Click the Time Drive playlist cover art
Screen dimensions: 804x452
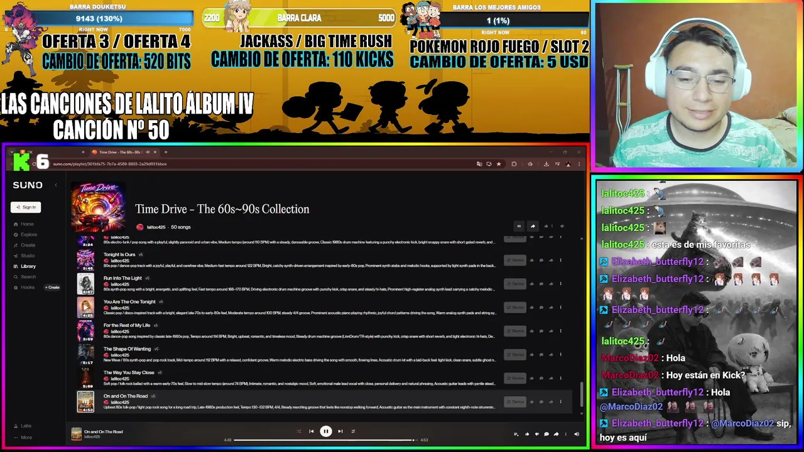click(98, 207)
